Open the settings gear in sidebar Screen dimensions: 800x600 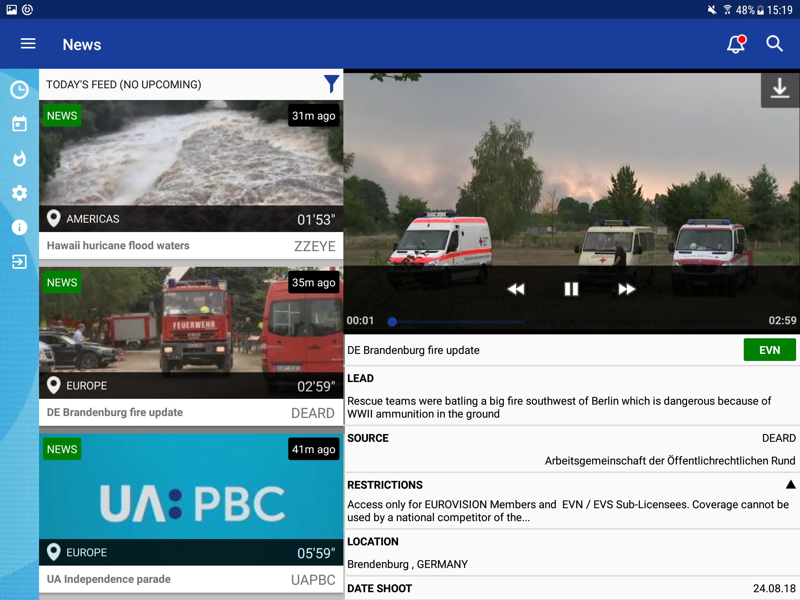[19, 193]
